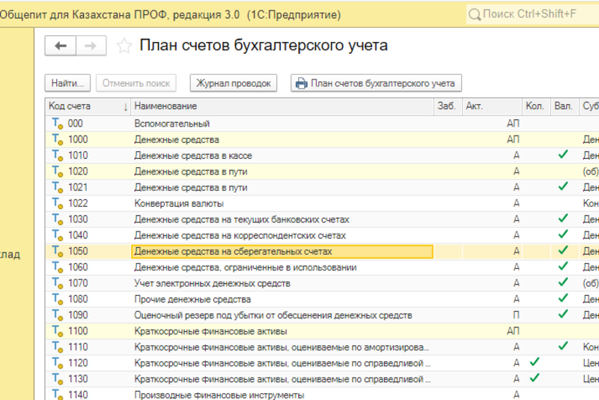Toggle quantity checkmark for account 1120
The height and width of the screenshot is (400, 599).
click(x=534, y=363)
